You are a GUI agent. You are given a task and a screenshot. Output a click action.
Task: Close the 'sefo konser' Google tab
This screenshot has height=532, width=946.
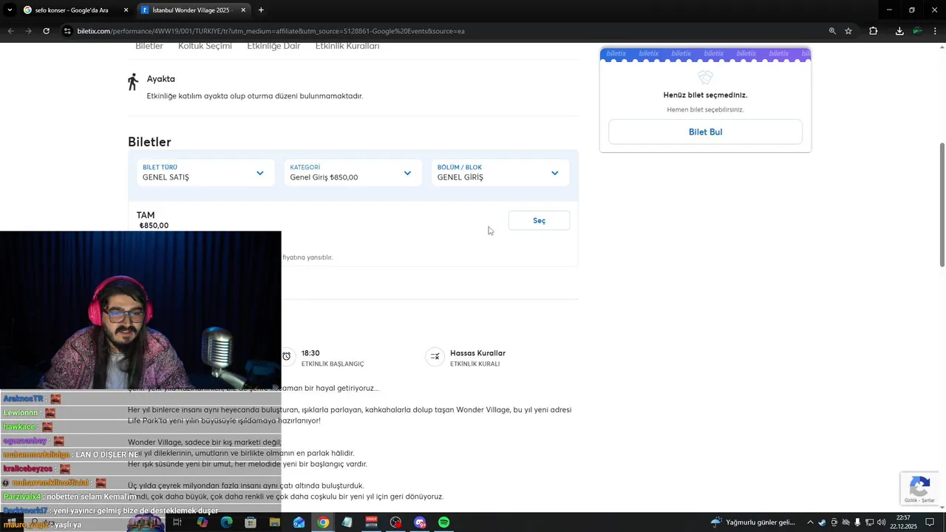[126, 10]
